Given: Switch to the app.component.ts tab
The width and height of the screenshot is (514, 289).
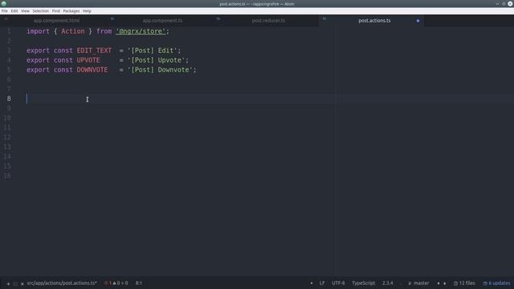Looking at the screenshot, I should pos(162,20).
